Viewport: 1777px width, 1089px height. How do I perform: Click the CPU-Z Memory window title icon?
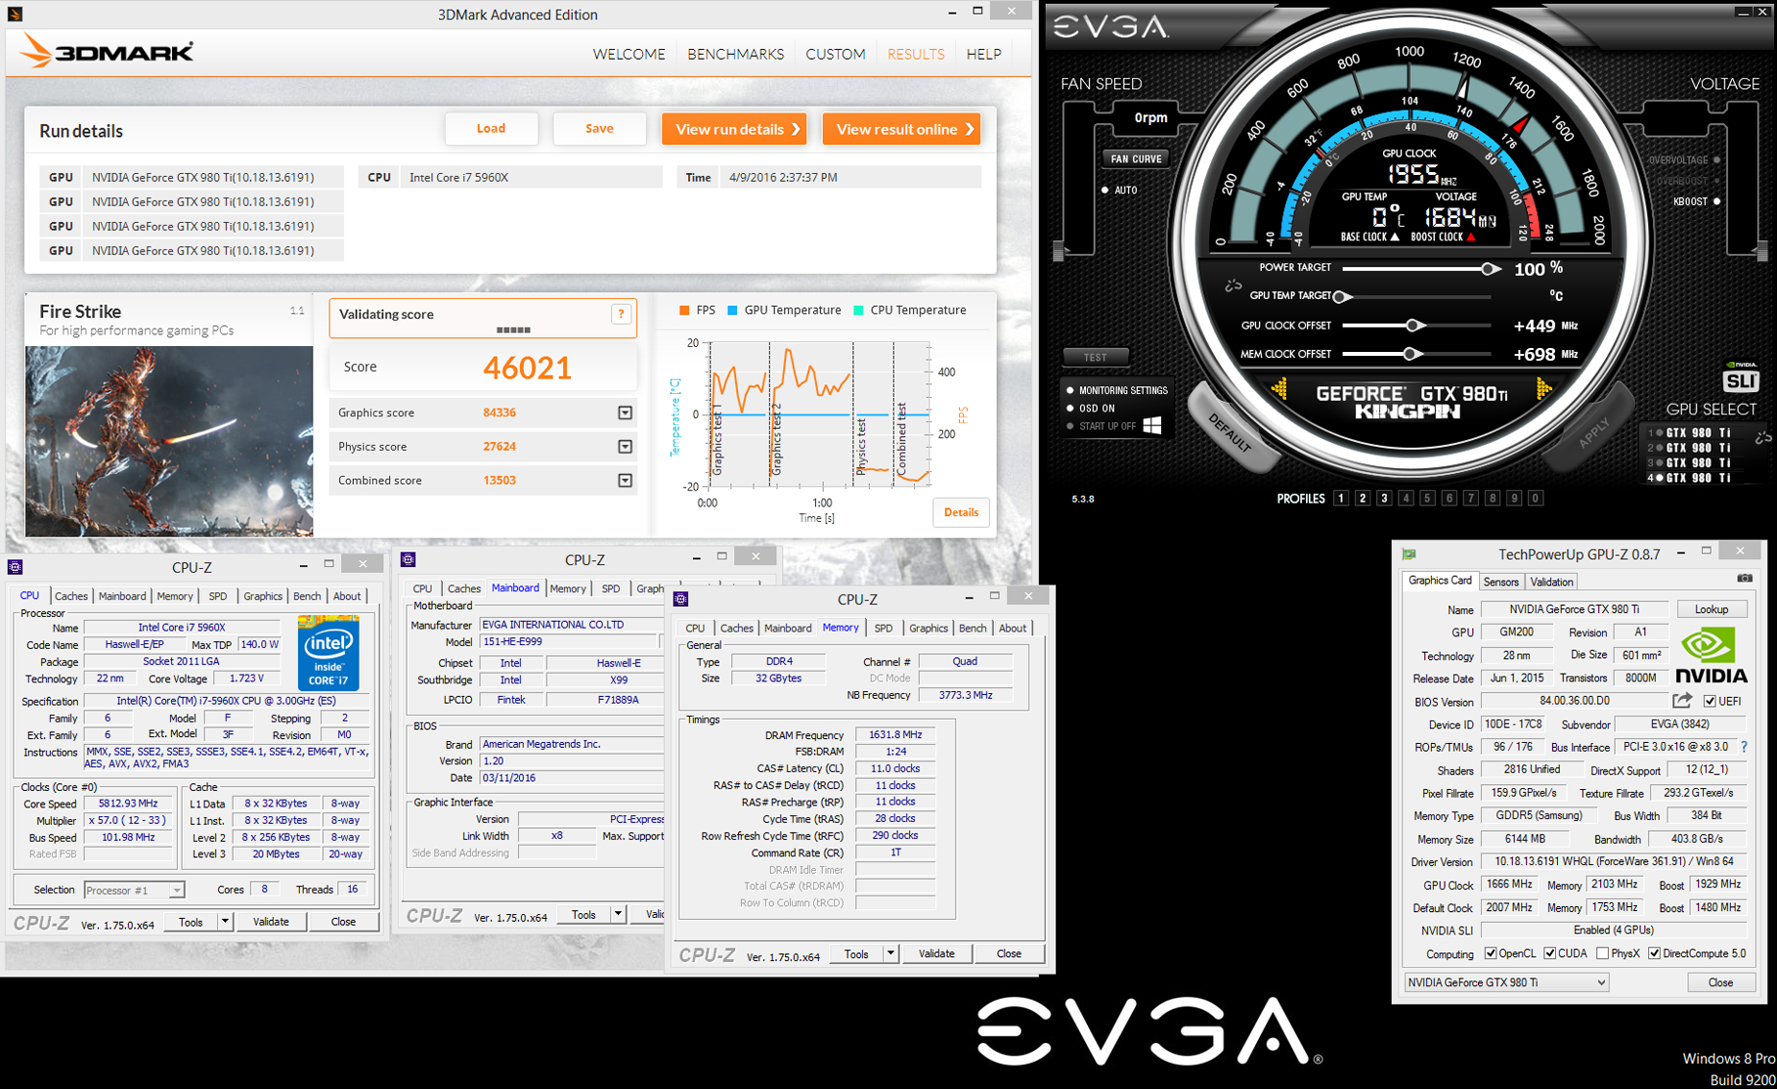681,599
